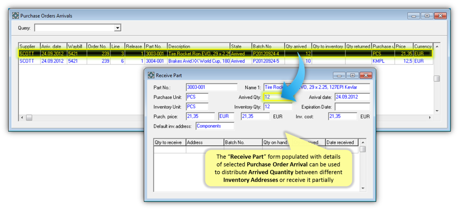The height and width of the screenshot is (210, 459).
Task: Click the empty Qty to receive cell
Action: tap(170, 150)
